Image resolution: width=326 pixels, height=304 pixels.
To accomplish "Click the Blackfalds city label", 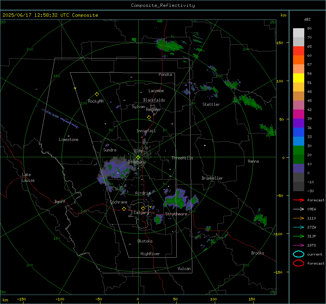I will 154,100.
